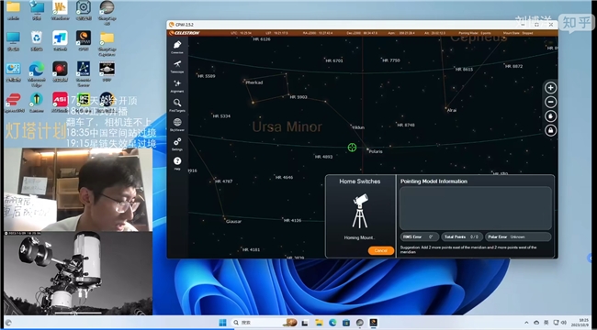Open the Telescope panel icon
Viewport: 597px width, 330px height.
(177, 66)
